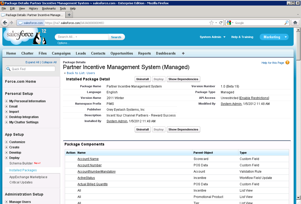Click the page reload icon

pos(221,23)
